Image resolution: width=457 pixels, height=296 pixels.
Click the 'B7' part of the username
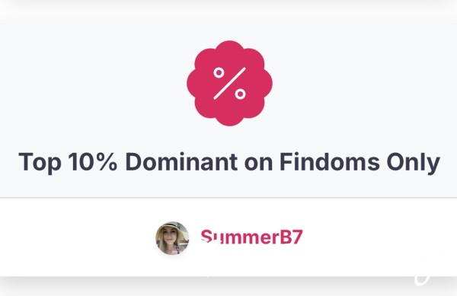coord(292,237)
